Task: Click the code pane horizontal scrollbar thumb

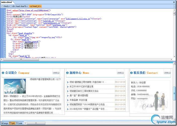Action: click(21, 59)
